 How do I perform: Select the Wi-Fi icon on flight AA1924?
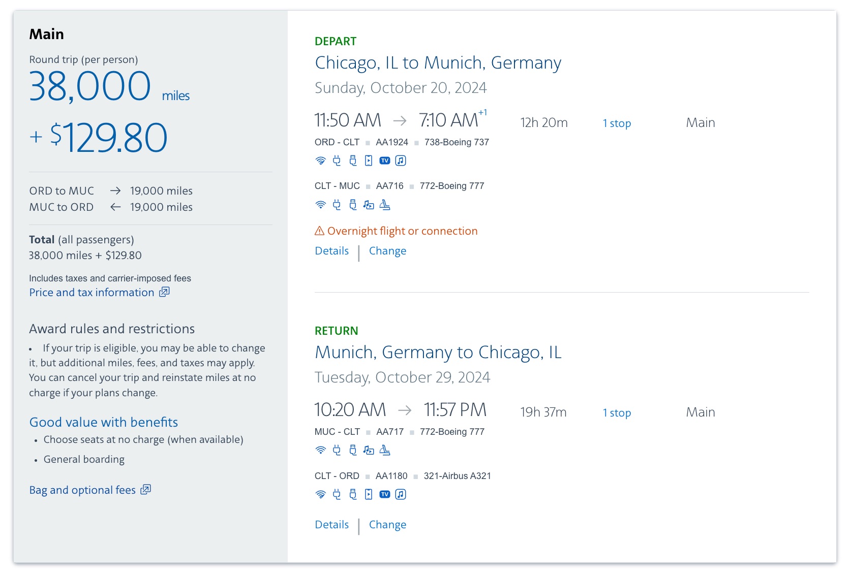coord(321,160)
